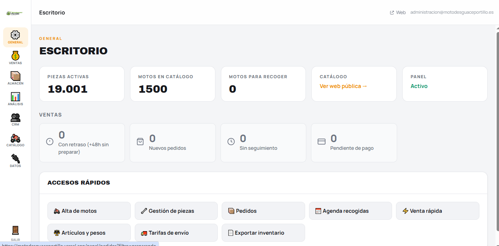The height and width of the screenshot is (246, 499).
Task: Open the Pedidos quick access button
Action: (263, 211)
